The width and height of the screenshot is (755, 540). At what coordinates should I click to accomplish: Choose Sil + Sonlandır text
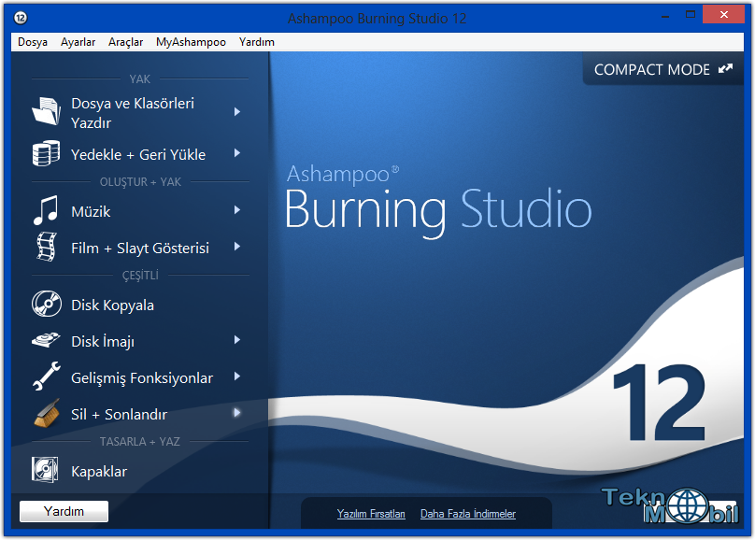pyautogui.click(x=120, y=415)
